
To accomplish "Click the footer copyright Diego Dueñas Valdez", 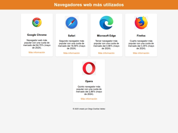I will coord(89,109).
